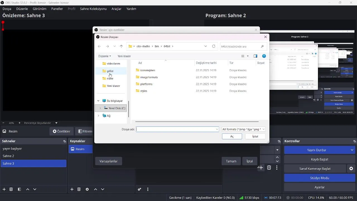Screen dimensions: 357x201
Task: Open transition three-dot options menu
Action: coord(277,168)
